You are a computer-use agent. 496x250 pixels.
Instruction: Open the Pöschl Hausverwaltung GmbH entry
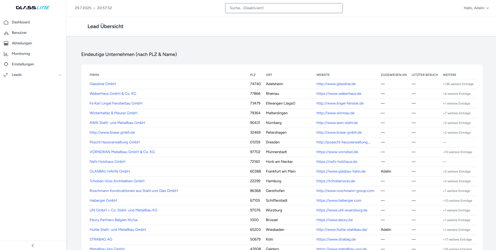pos(115,142)
